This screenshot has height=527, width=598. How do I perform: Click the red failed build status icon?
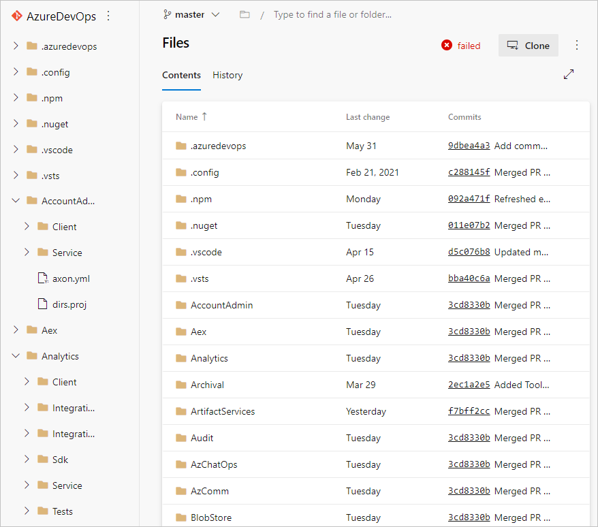(x=447, y=46)
